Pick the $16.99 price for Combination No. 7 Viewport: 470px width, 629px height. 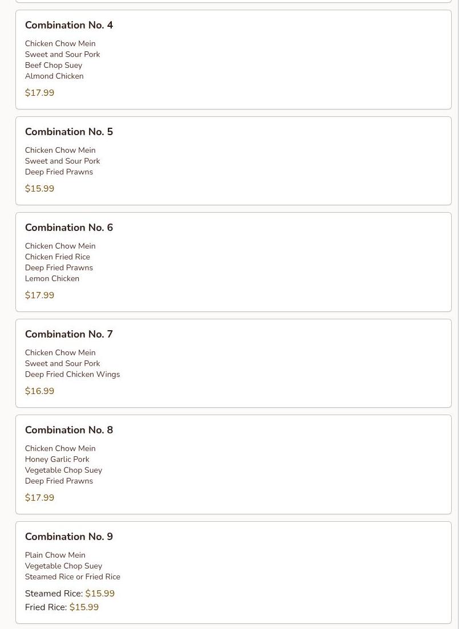39,391
